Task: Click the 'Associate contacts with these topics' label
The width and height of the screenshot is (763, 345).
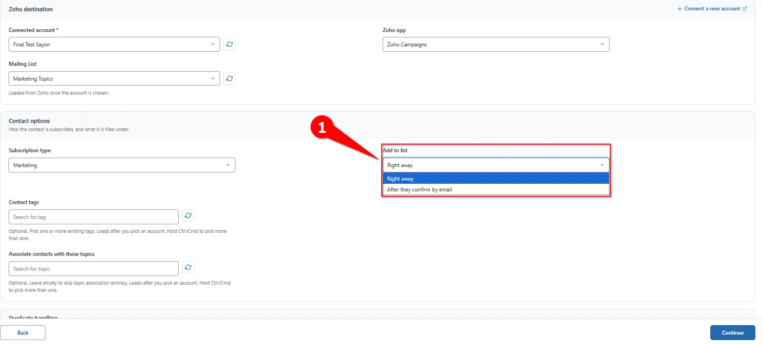Action: pos(52,254)
